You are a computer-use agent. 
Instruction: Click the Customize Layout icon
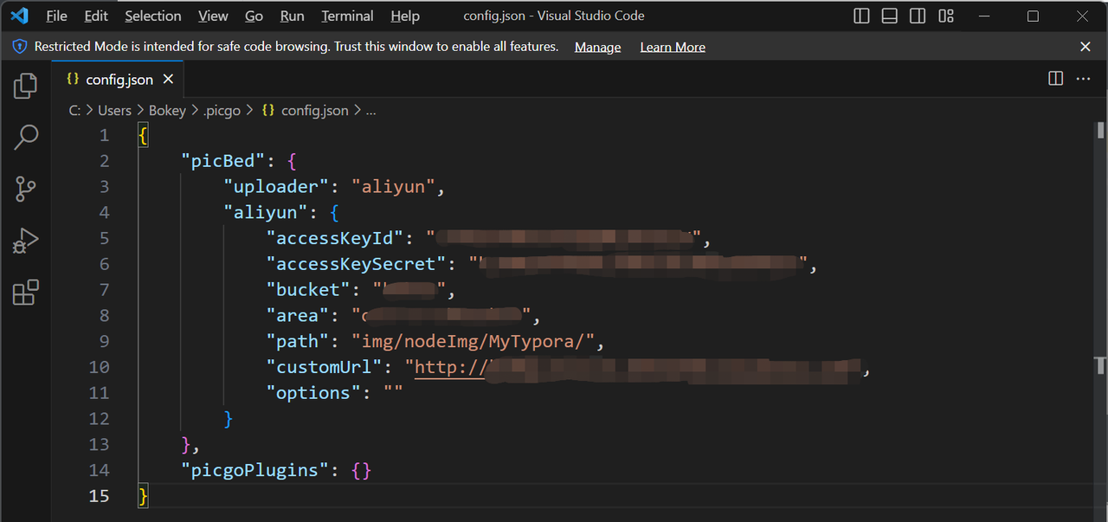[946, 16]
